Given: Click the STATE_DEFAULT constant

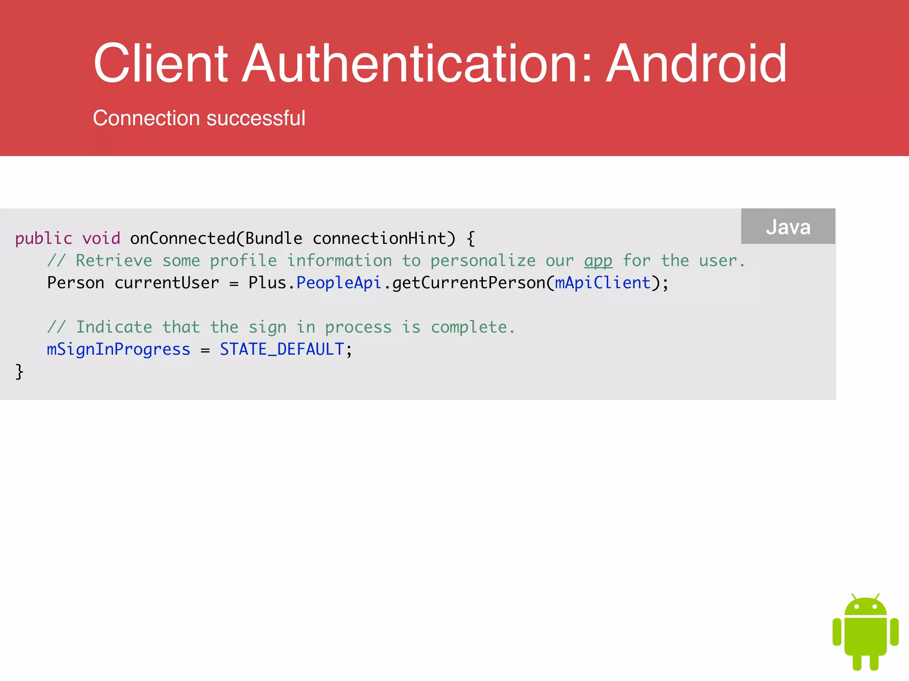Looking at the screenshot, I should pos(282,350).
